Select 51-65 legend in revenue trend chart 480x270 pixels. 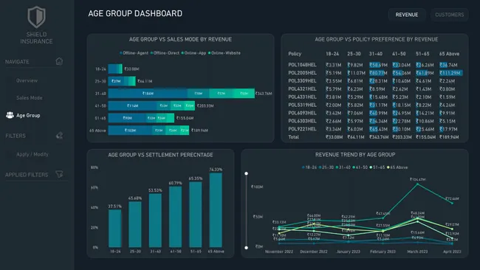(x=377, y=167)
